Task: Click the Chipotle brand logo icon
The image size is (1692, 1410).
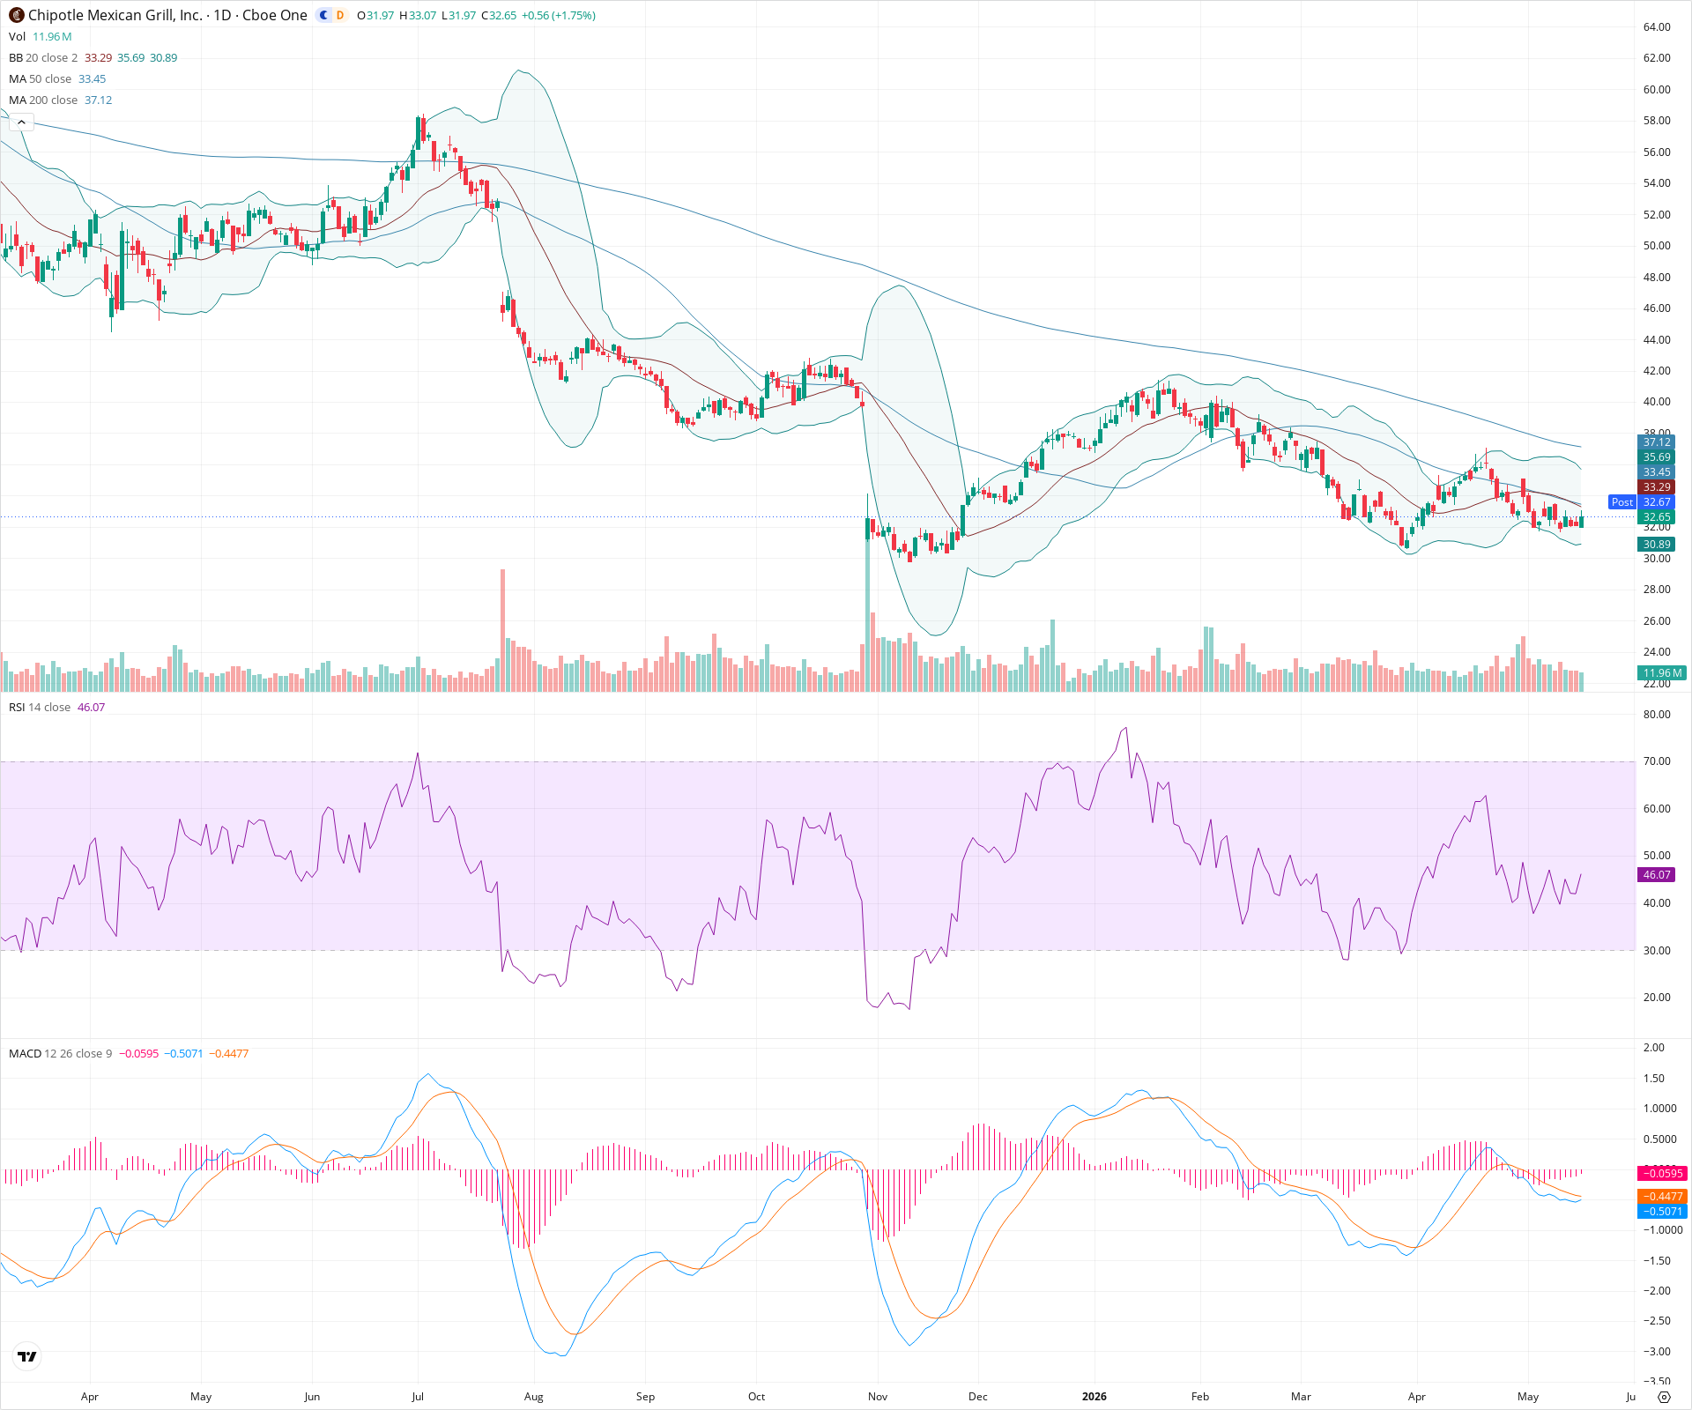Action: (x=17, y=15)
